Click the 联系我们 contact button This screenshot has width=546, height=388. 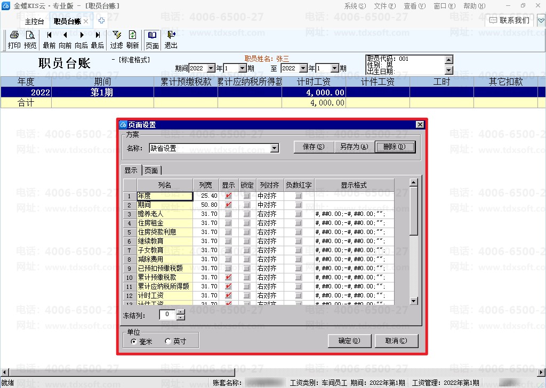(x=509, y=20)
